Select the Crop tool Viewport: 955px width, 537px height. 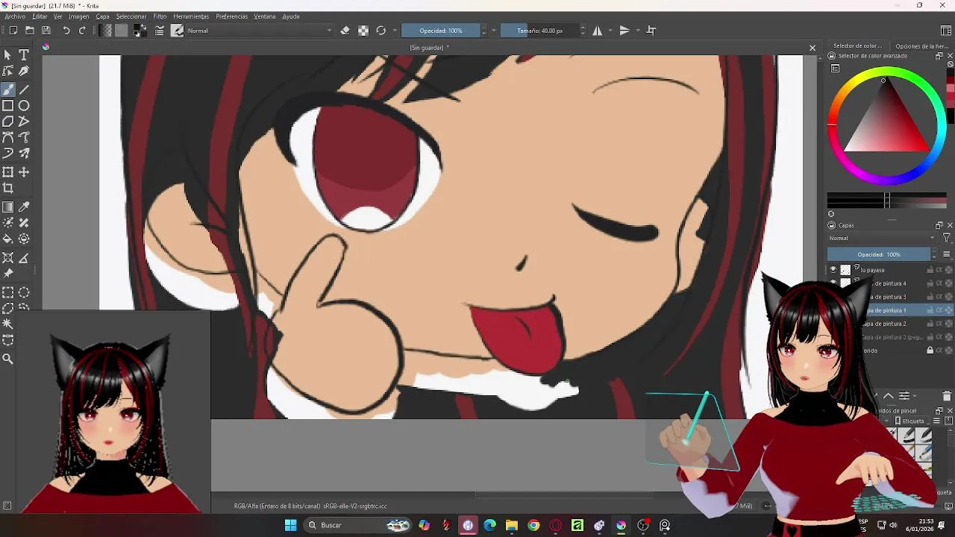7,189
